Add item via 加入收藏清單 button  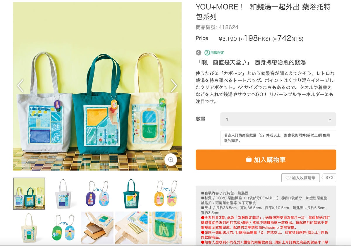point(300,178)
